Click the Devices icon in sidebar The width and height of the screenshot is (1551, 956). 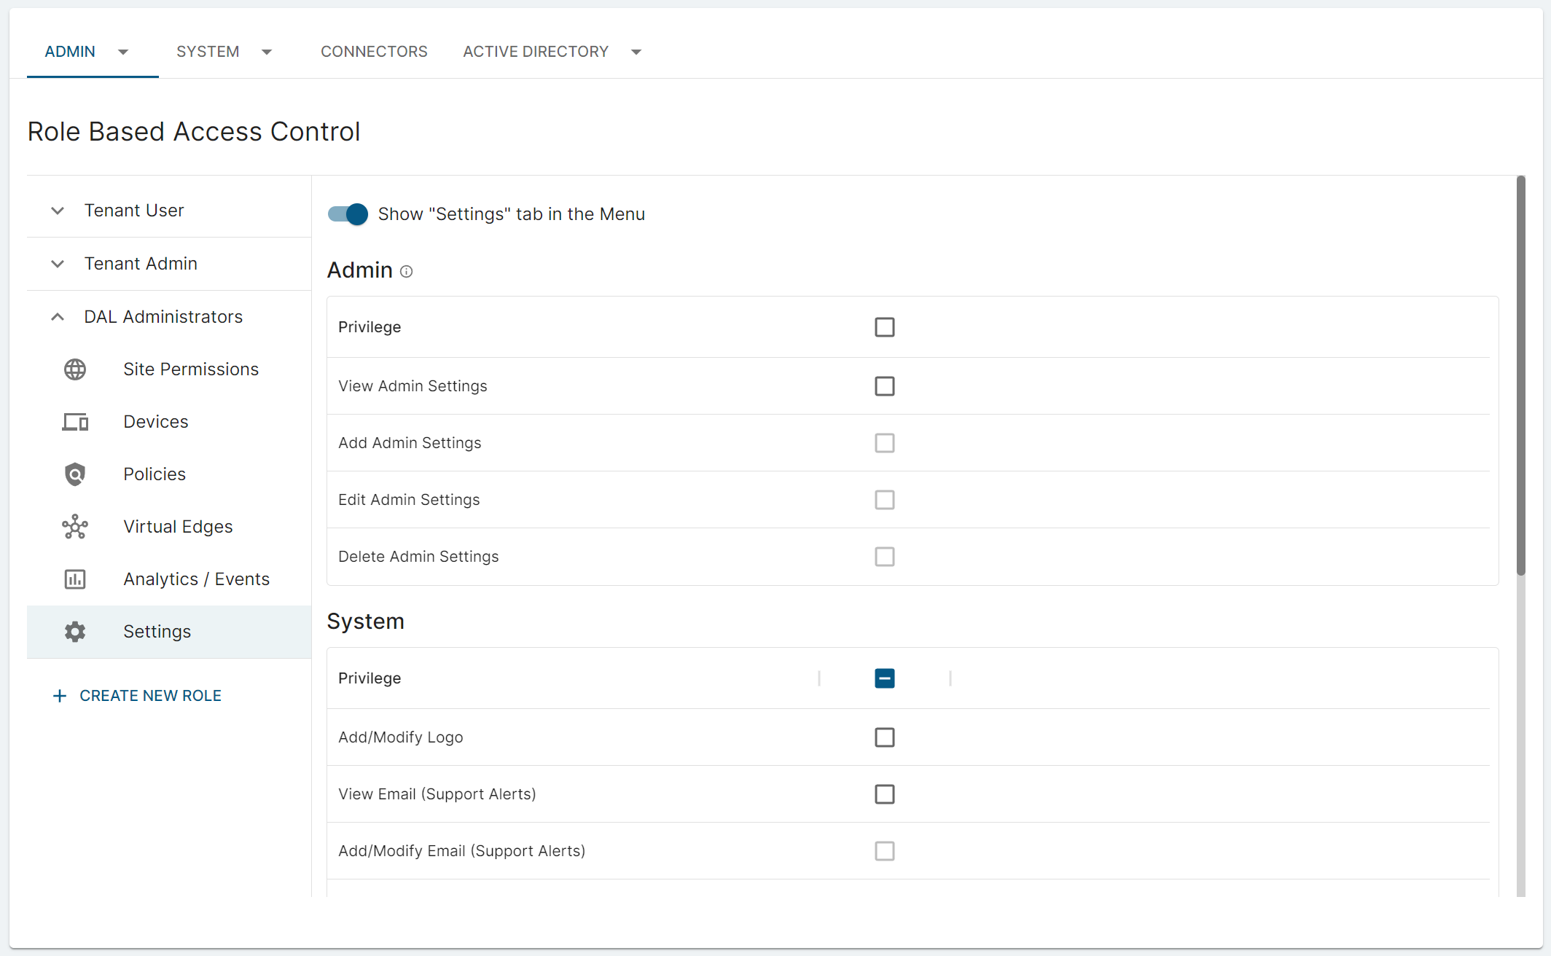[x=75, y=422]
